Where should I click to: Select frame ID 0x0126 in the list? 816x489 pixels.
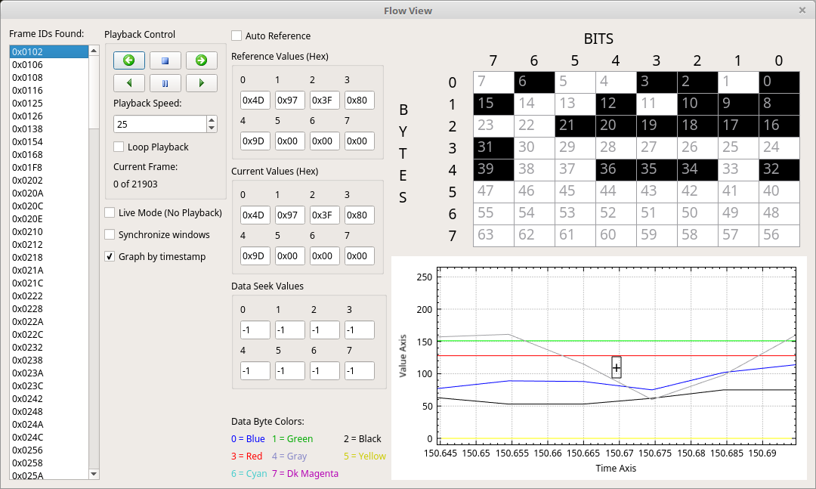coord(49,116)
